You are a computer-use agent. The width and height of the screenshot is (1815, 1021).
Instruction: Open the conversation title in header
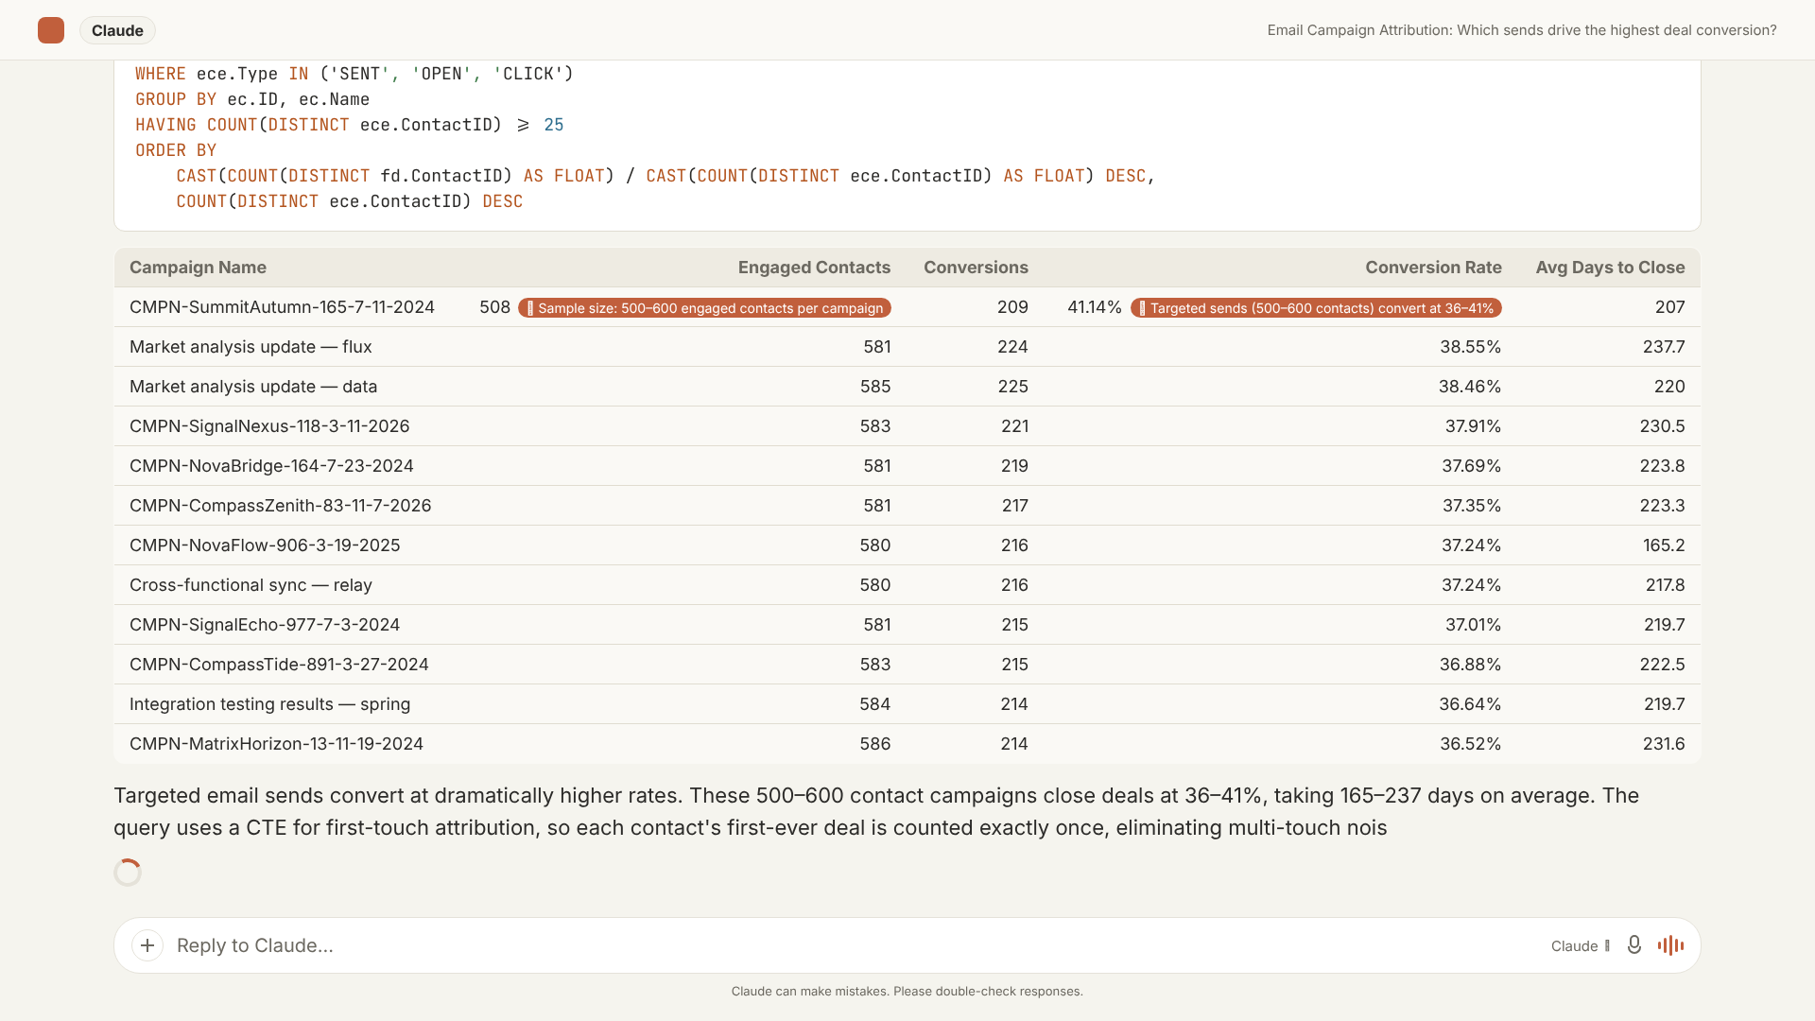click(1521, 30)
